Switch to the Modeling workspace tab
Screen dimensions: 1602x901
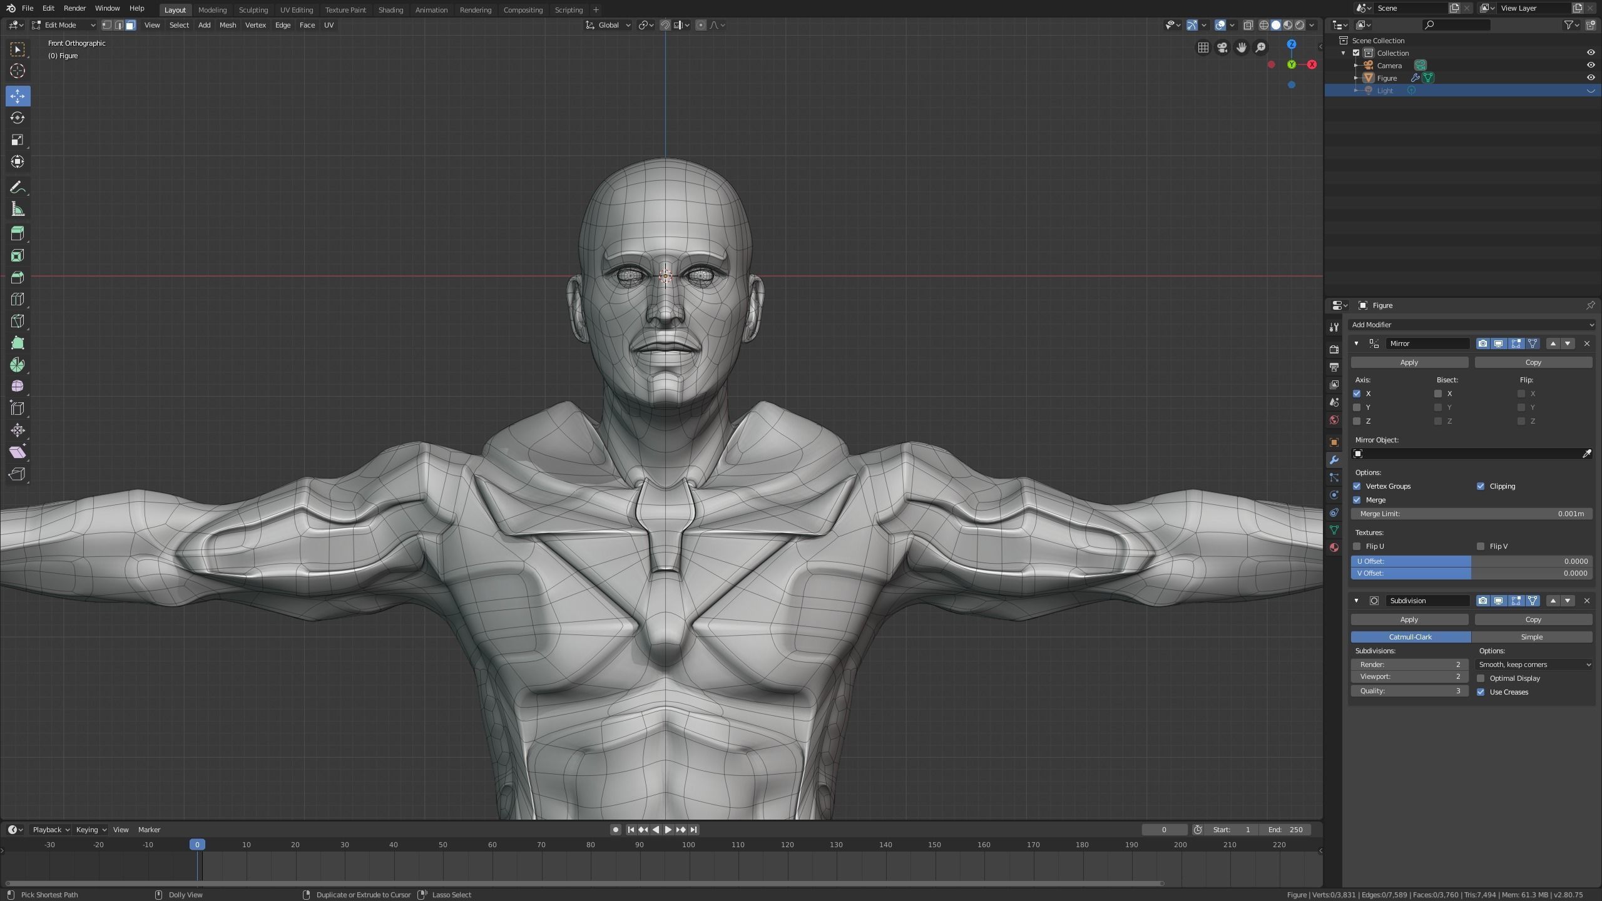pyautogui.click(x=212, y=9)
